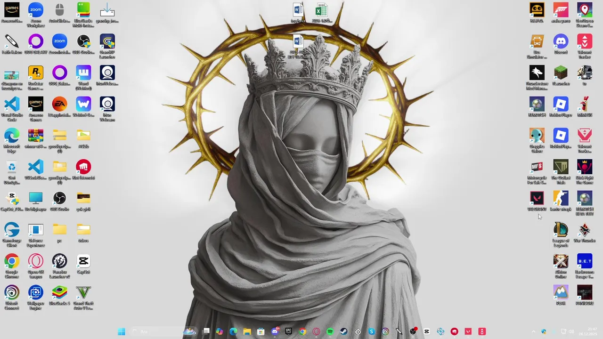Open the 'ödev' folder on the desktop
This screenshot has width=603, height=339.
(x=83, y=232)
